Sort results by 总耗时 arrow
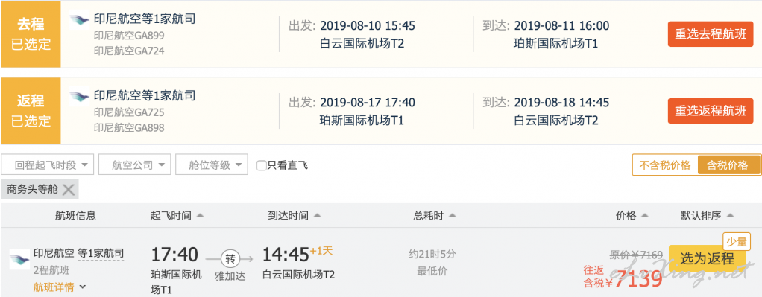The width and height of the screenshot is (762, 297). point(452,215)
